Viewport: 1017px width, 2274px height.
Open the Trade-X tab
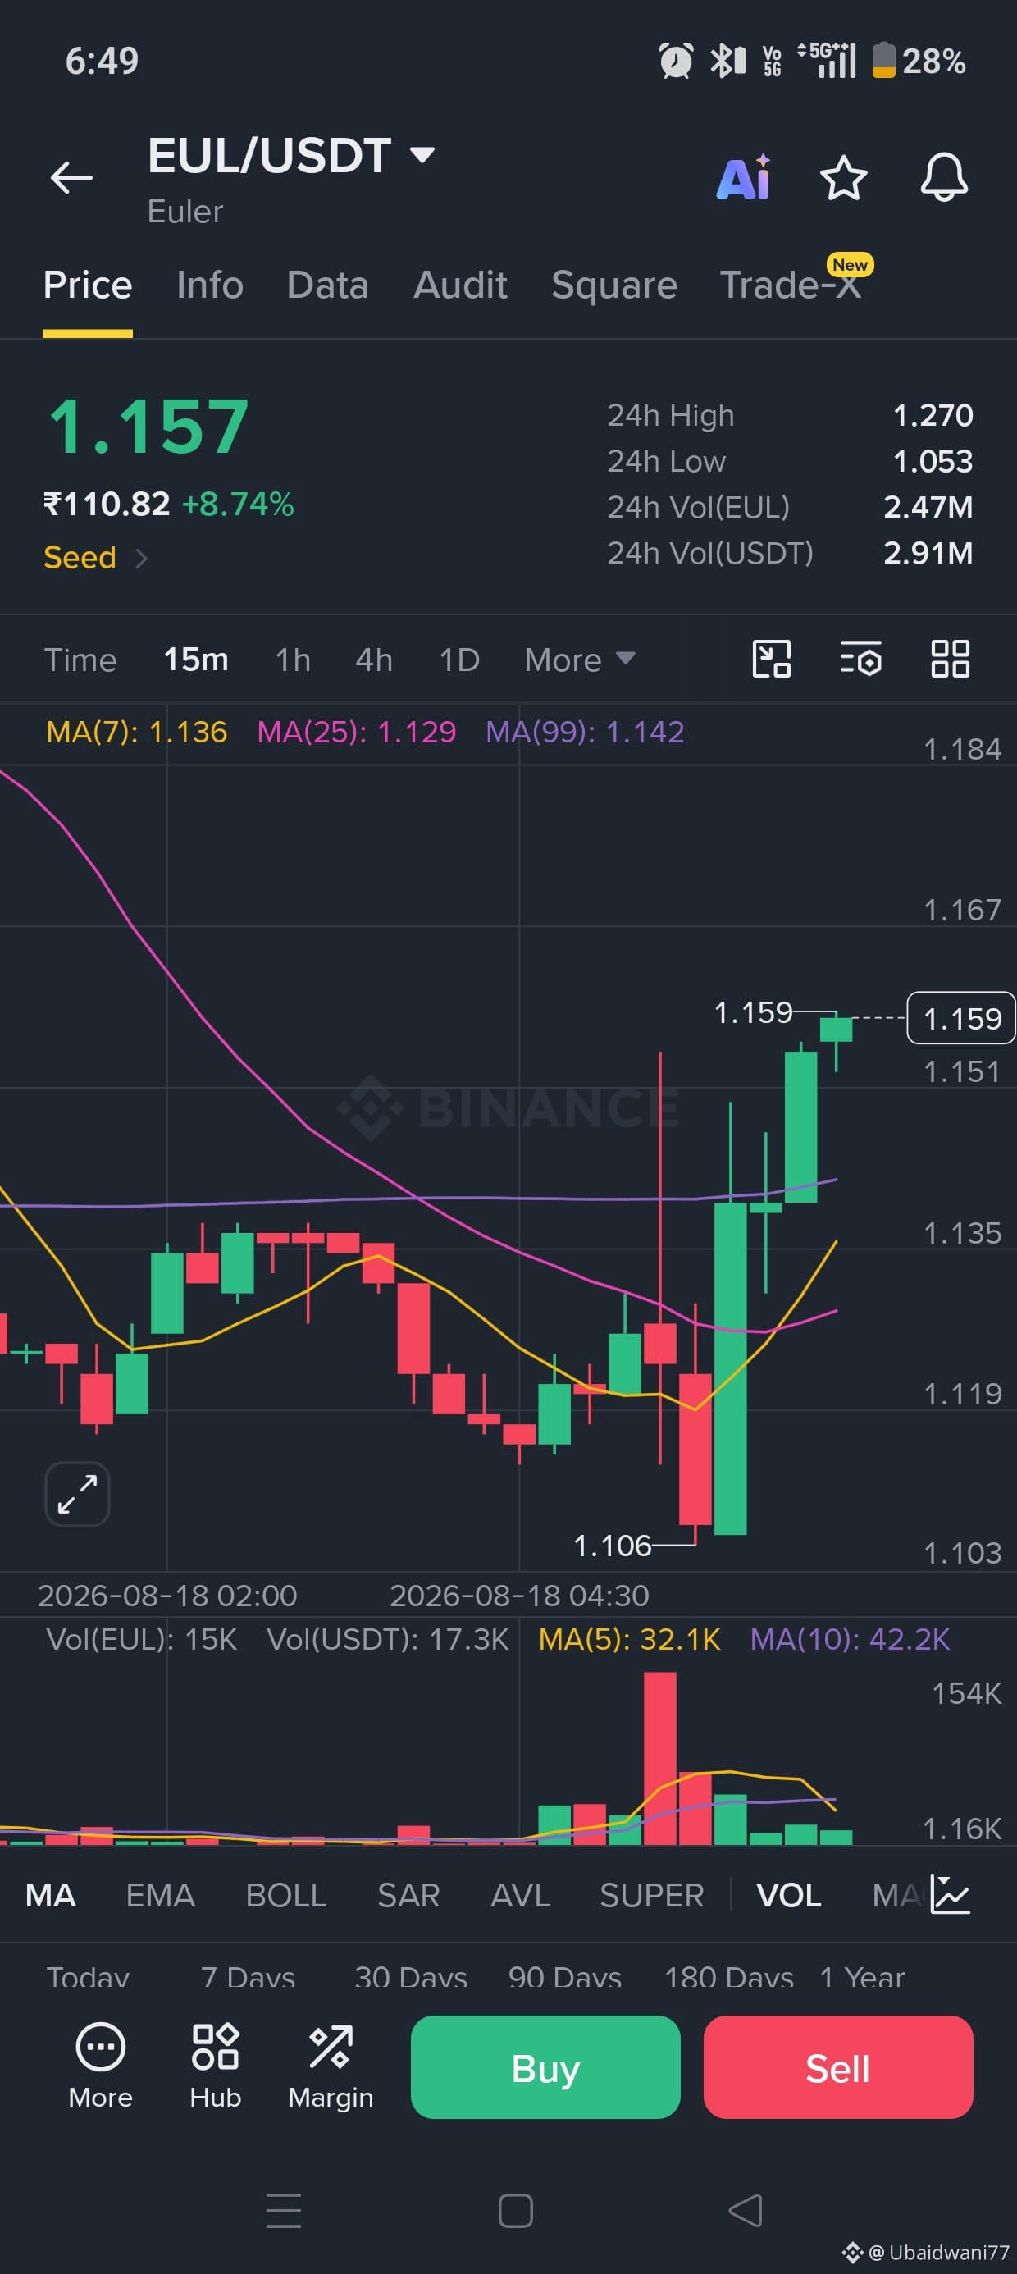[790, 285]
